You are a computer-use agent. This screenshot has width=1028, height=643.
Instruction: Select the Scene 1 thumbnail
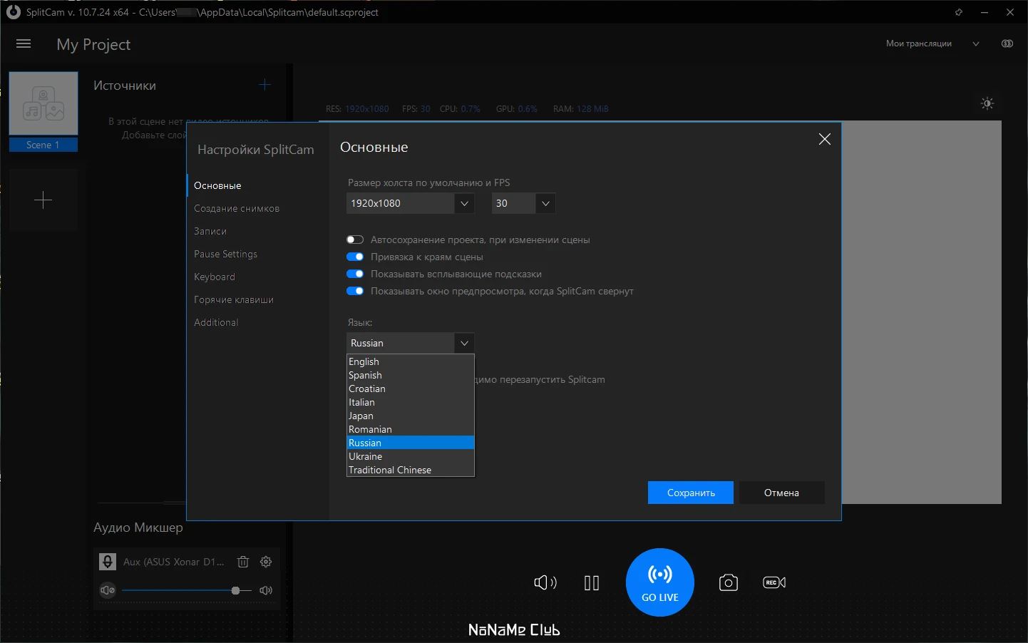tap(43, 103)
